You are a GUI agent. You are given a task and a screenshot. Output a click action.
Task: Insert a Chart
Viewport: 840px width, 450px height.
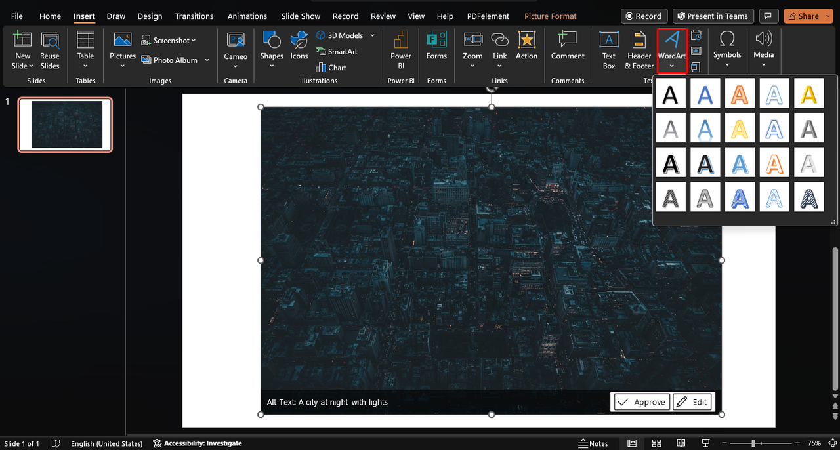click(x=331, y=67)
